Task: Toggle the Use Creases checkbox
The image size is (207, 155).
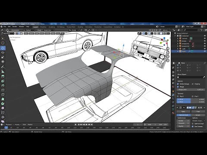Action: (193, 127)
